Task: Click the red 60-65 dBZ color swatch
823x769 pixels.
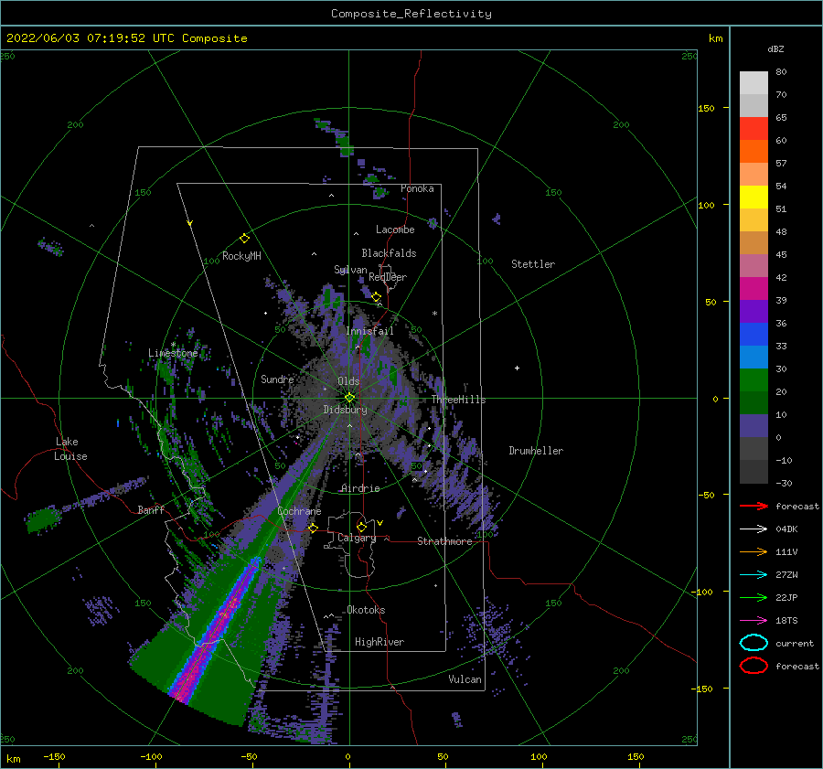Action: pos(754,129)
